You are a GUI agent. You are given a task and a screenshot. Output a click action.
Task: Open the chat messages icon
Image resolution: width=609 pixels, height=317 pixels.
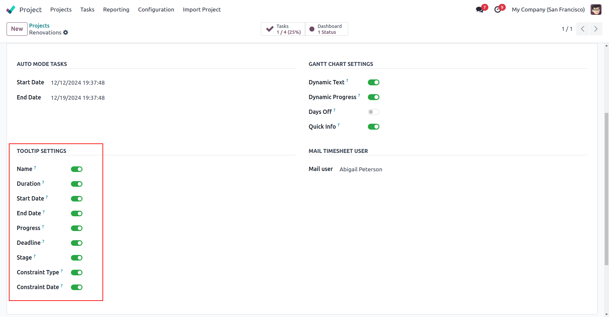tap(480, 10)
